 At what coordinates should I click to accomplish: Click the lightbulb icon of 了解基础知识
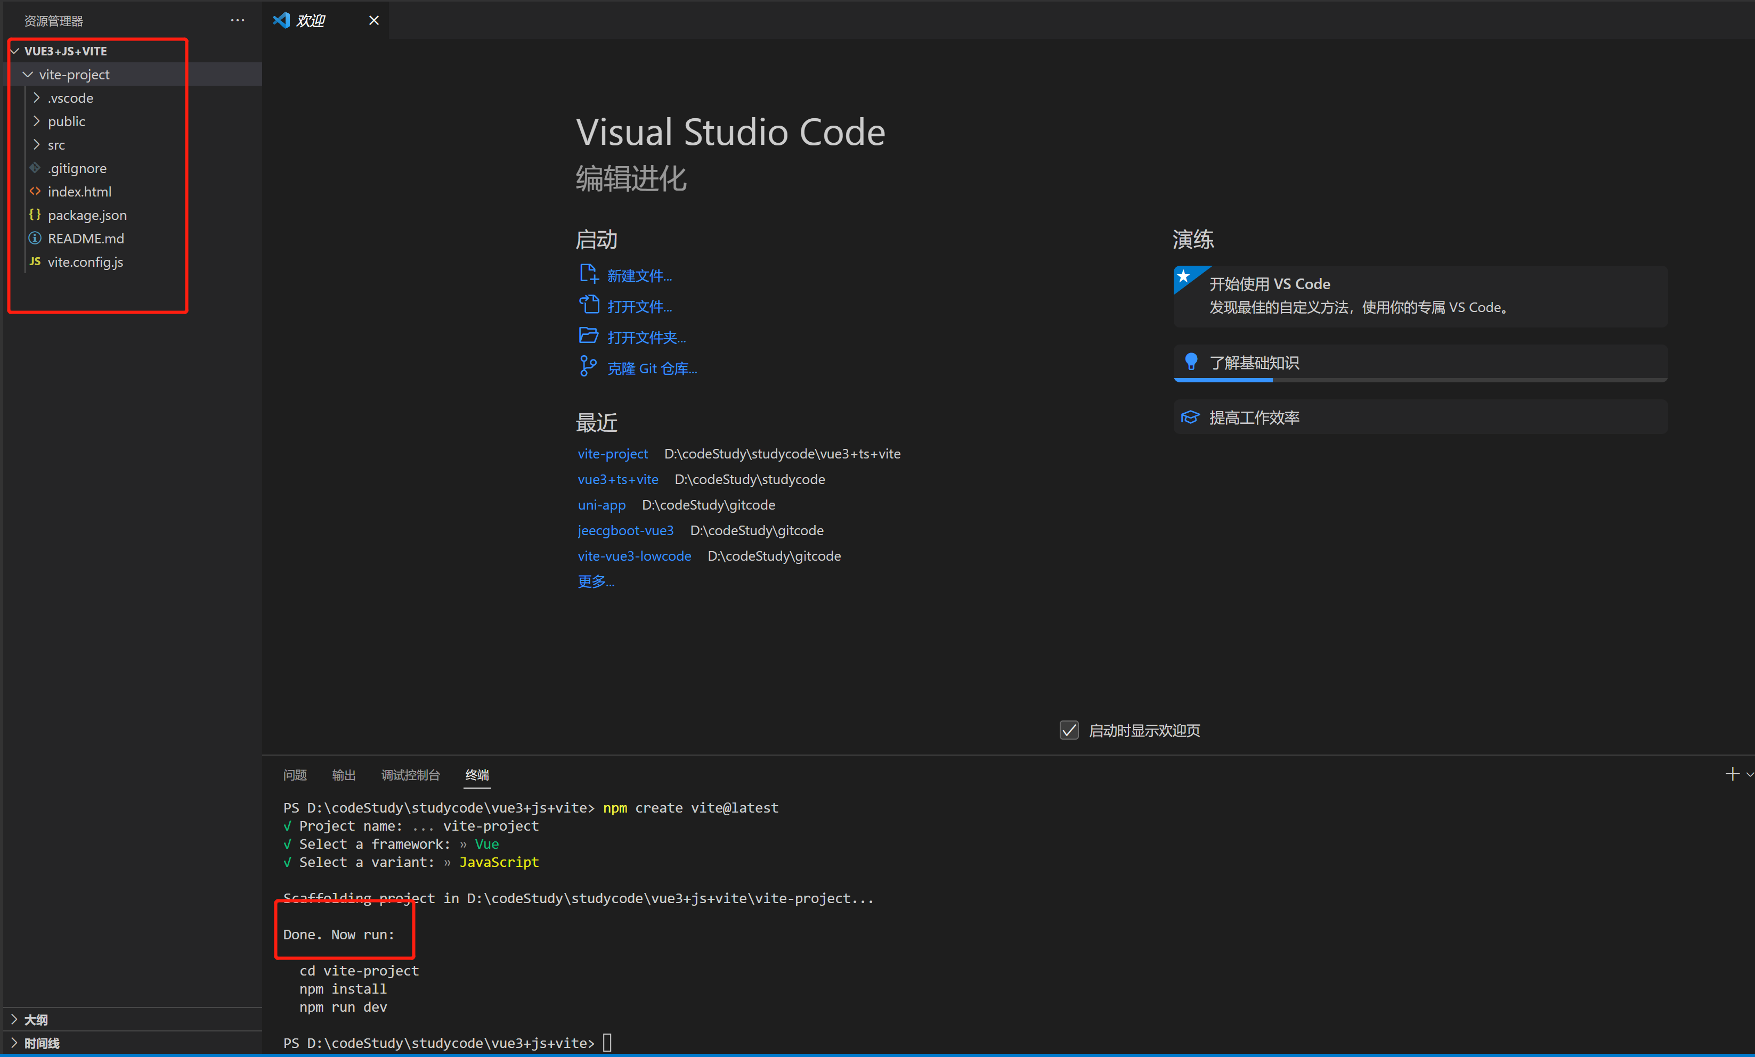[x=1191, y=362]
